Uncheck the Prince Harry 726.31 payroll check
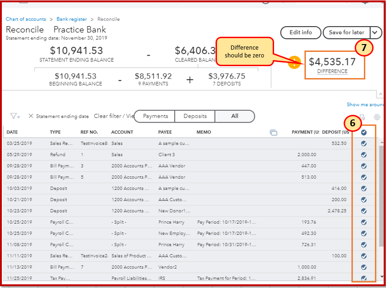The image size is (386, 288). [x=364, y=245]
